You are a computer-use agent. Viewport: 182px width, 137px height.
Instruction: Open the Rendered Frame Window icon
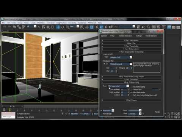174,27
